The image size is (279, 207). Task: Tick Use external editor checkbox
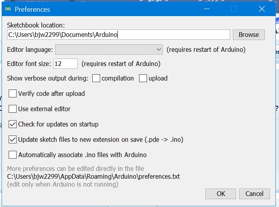(13, 109)
